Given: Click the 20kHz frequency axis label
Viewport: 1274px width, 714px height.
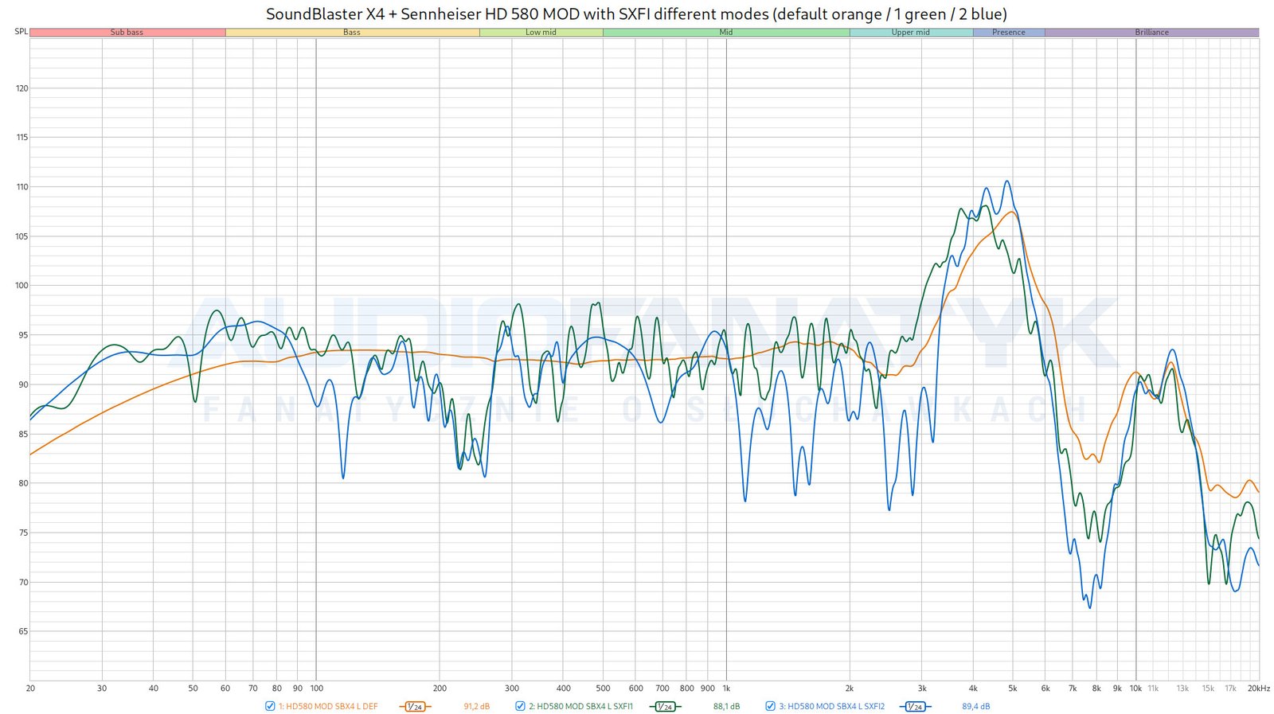Looking at the screenshot, I should pos(1259,689).
